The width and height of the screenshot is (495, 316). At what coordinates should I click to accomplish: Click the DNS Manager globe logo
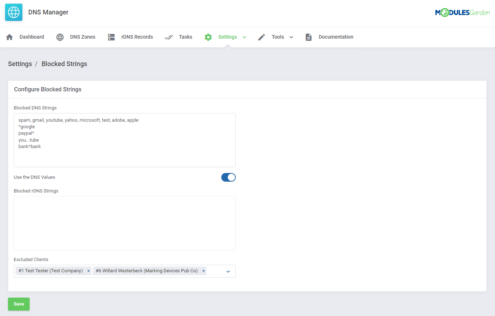(13, 12)
